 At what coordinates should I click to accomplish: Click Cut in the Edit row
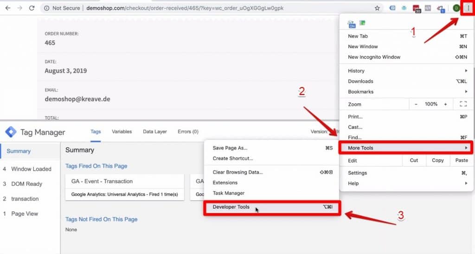[x=414, y=160]
